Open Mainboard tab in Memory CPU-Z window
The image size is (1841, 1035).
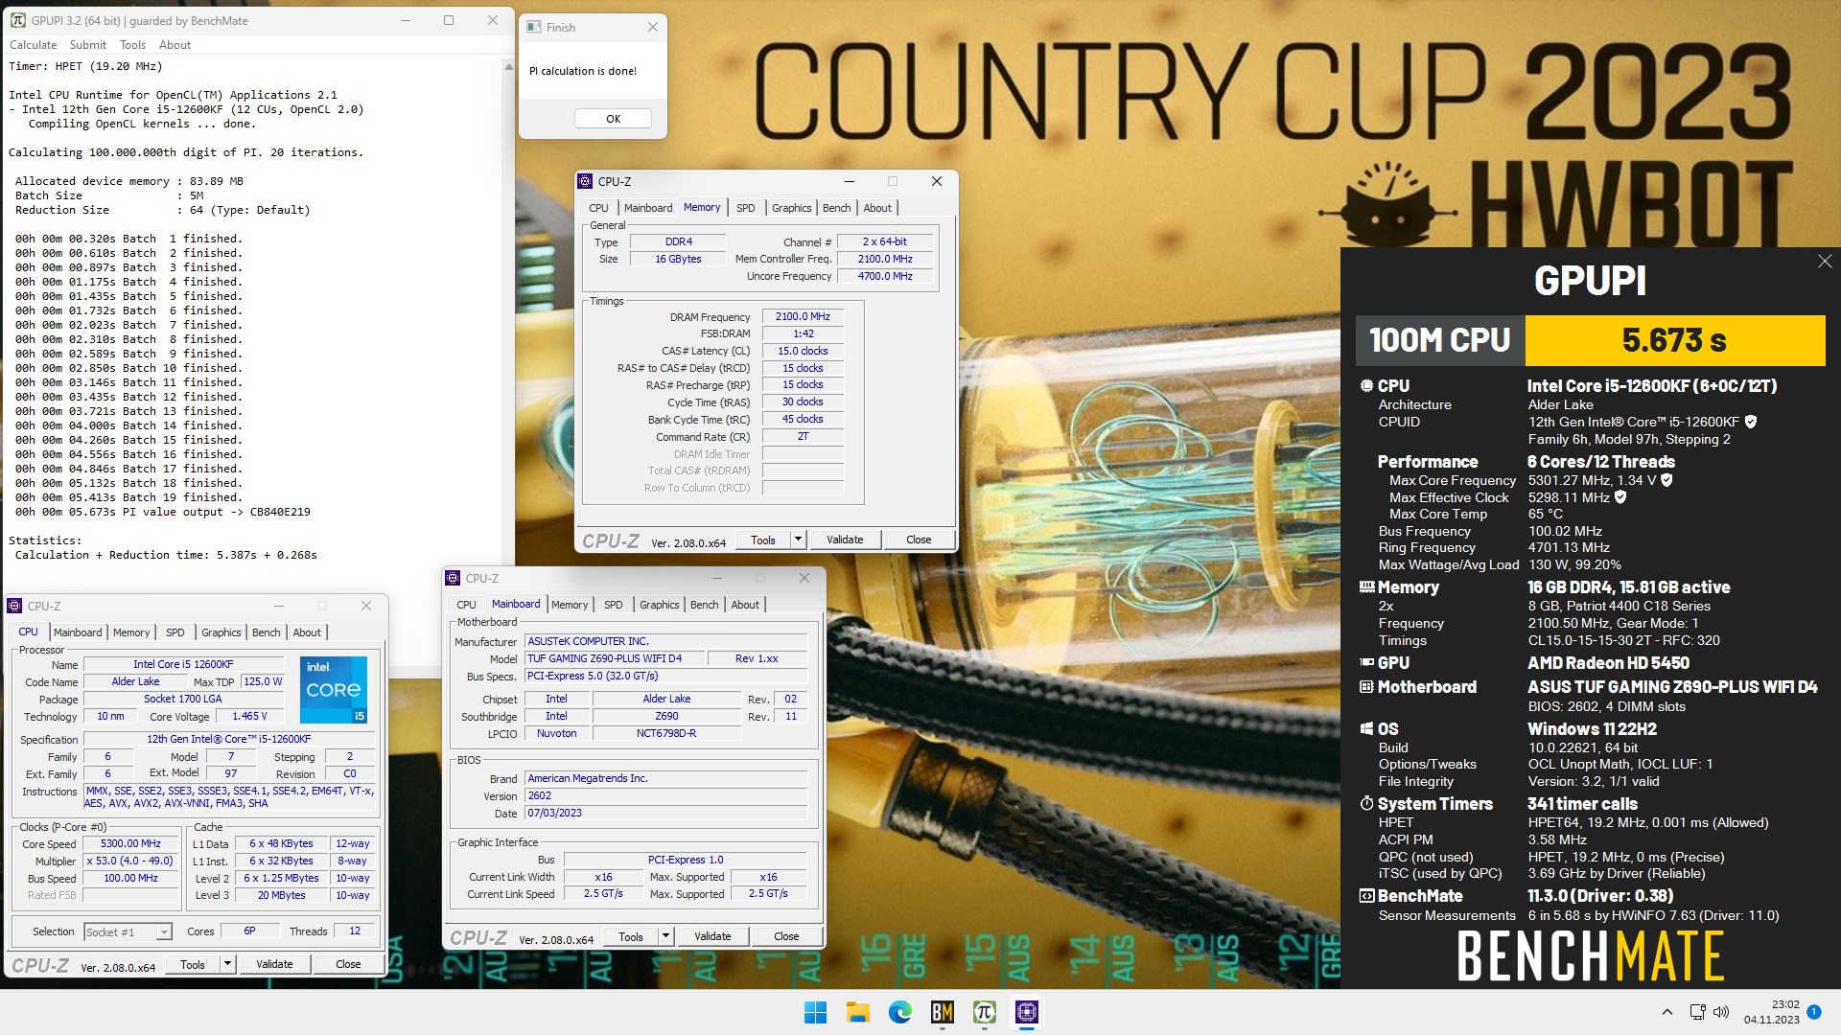(x=648, y=208)
